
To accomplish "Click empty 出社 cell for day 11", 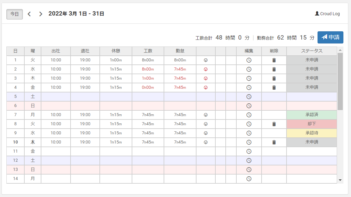I will click(x=56, y=151).
